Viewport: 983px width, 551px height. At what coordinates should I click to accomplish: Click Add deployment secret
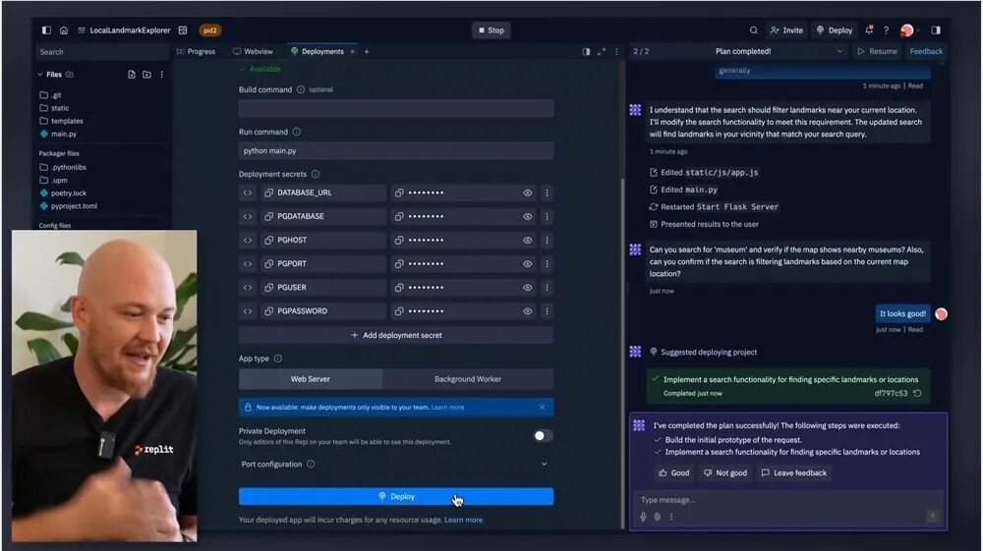point(396,335)
